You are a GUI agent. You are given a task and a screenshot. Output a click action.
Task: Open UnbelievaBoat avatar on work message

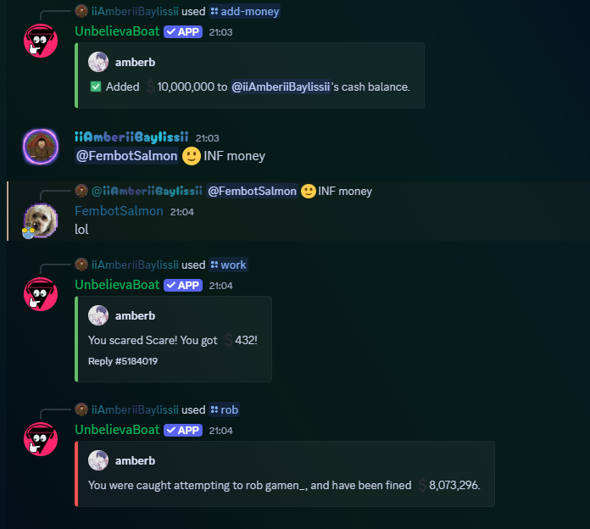[x=41, y=294]
